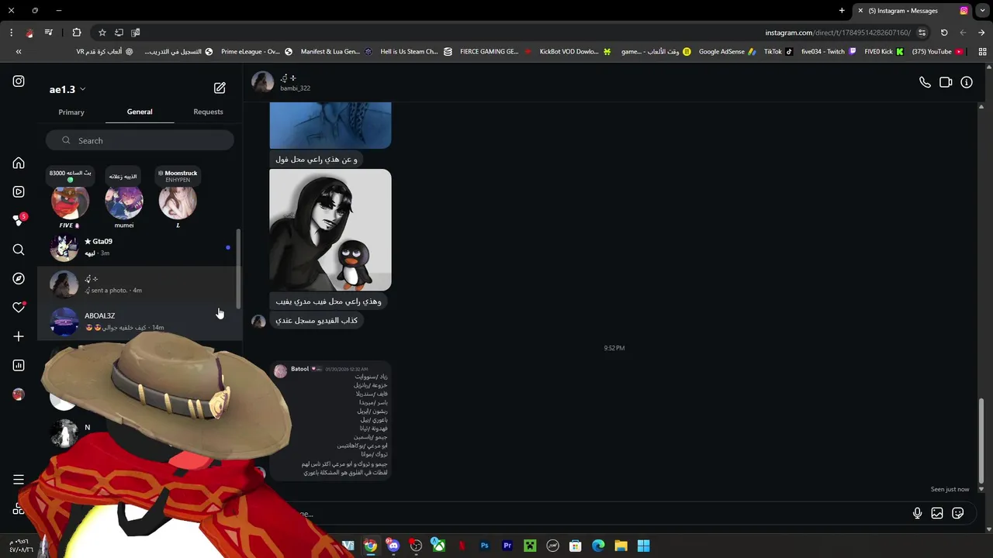Screen dimensions: 993x558
Task: Start an audio call with bambi_322
Action: coord(925,82)
